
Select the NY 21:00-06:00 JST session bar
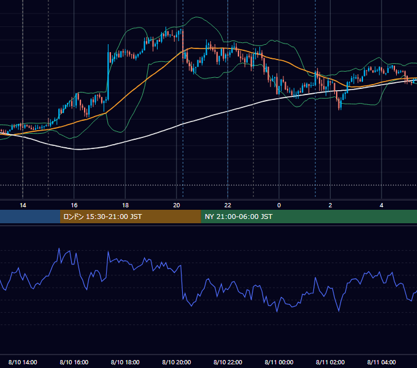308,217
